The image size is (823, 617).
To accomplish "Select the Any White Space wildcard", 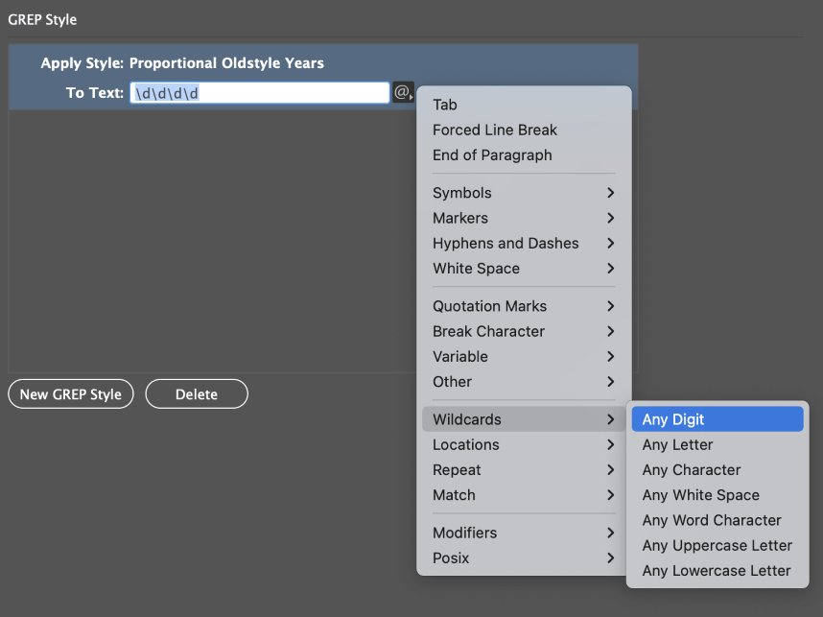I will 717,495.
